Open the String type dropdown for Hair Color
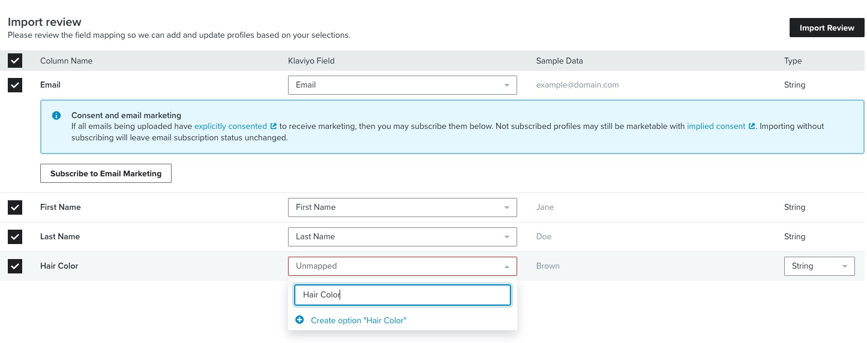This screenshot has width=867, height=343. pos(819,266)
